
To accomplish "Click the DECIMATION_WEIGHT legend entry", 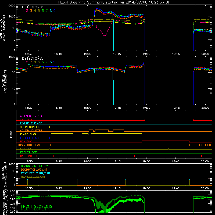I will (x=34, y=170).
